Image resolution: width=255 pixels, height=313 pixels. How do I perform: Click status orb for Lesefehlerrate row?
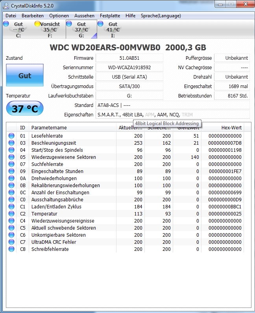(11, 136)
